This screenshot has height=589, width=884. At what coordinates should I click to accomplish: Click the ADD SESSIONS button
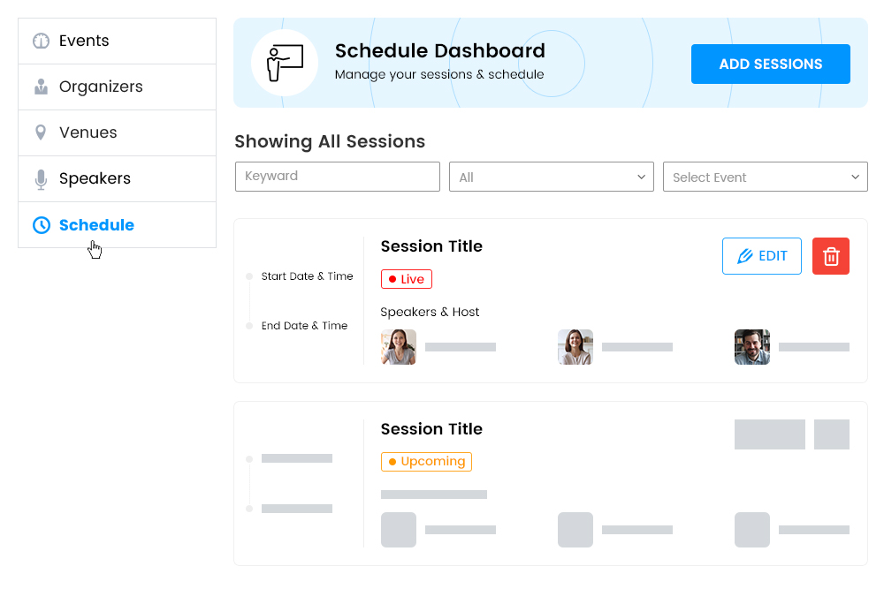pyautogui.click(x=770, y=64)
